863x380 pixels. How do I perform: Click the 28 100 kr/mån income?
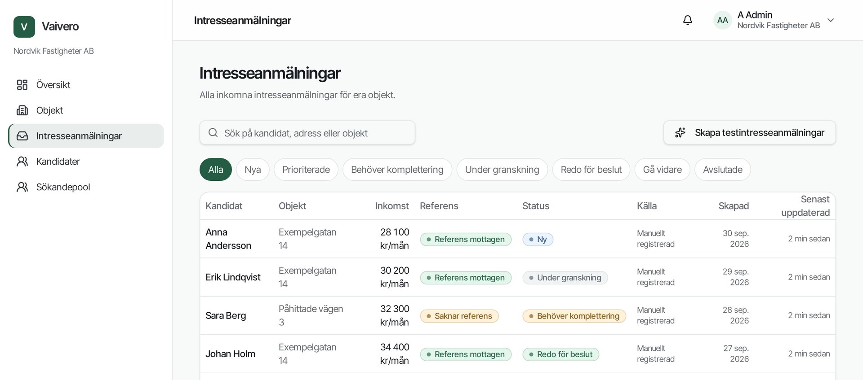(x=395, y=239)
